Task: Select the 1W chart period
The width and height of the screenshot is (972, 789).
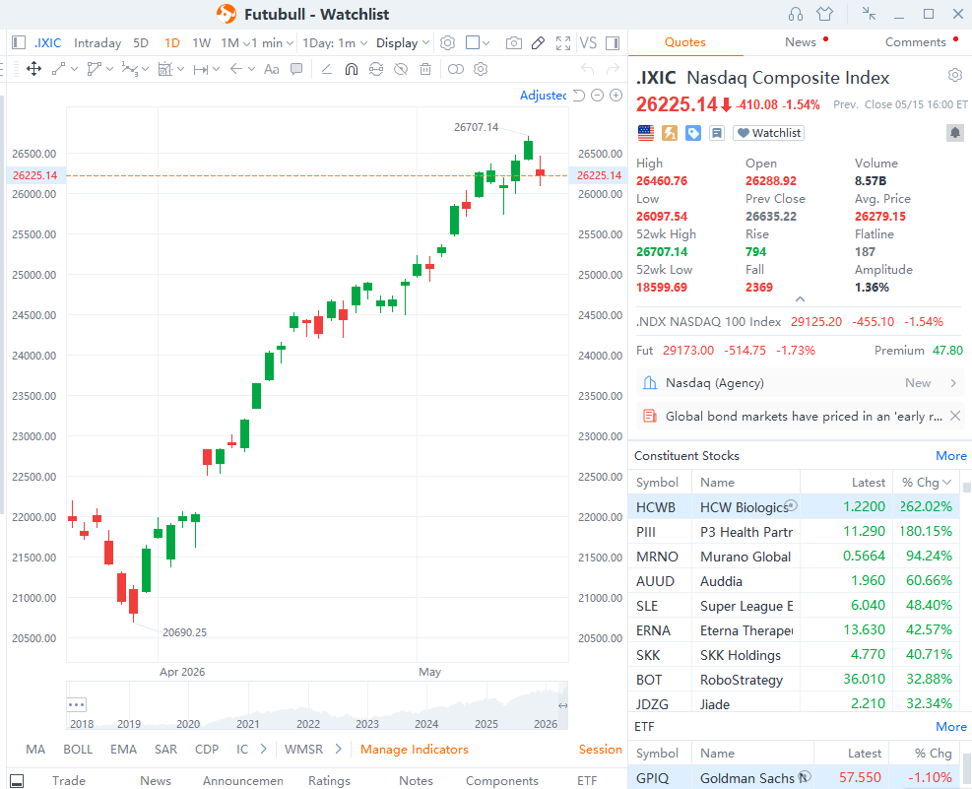Action: pyautogui.click(x=202, y=42)
